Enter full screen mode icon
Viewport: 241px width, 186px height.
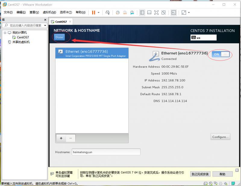[156, 12]
